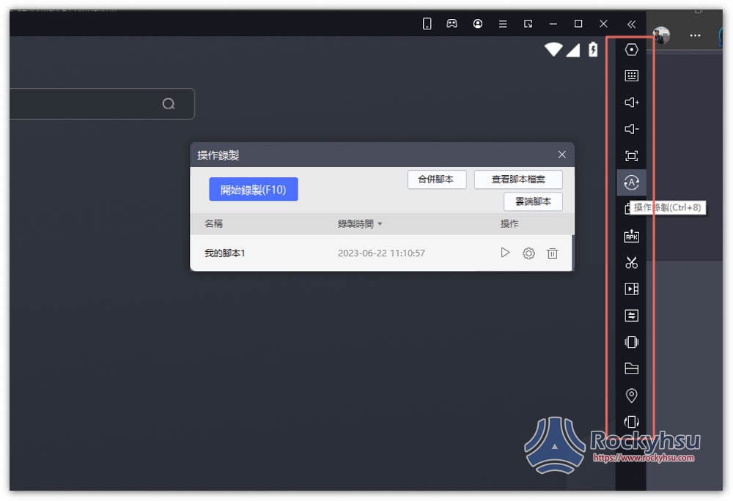Click the 操作 column header

click(509, 223)
